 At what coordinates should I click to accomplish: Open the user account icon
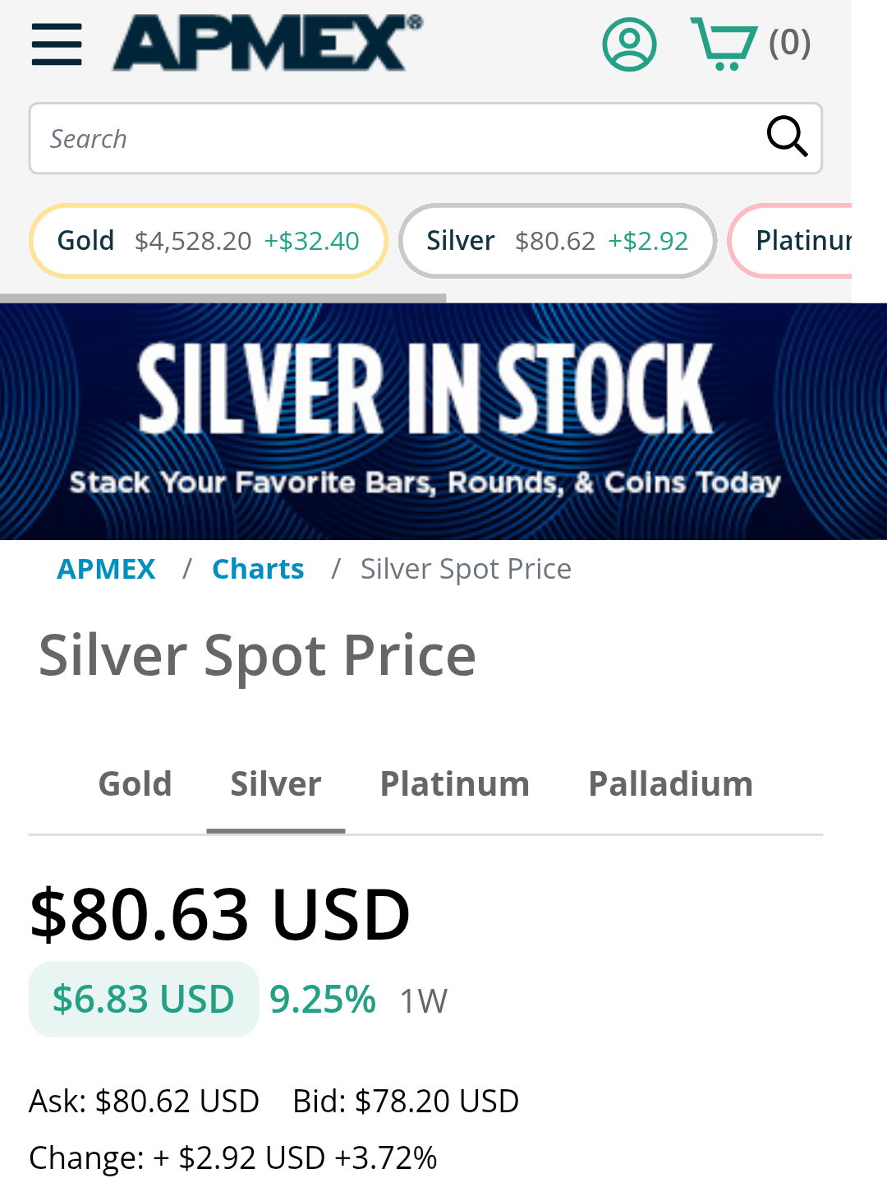pyautogui.click(x=629, y=44)
